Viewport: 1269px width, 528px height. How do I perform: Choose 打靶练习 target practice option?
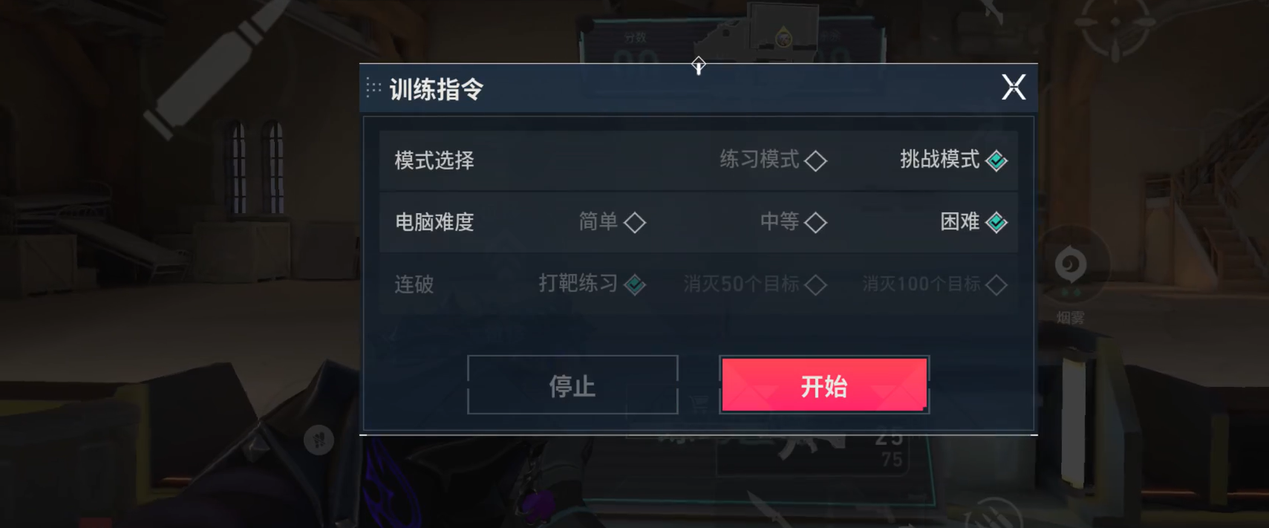tap(592, 284)
